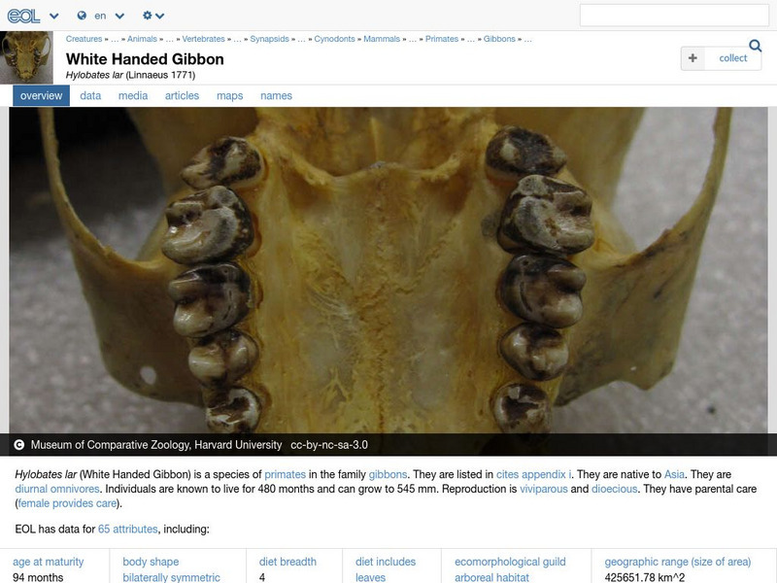Click the plus icon on the collect button
Image resolution: width=777 pixels, height=583 pixels.
click(693, 57)
